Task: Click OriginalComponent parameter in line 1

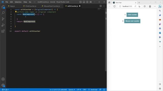Action: coord(44,9)
